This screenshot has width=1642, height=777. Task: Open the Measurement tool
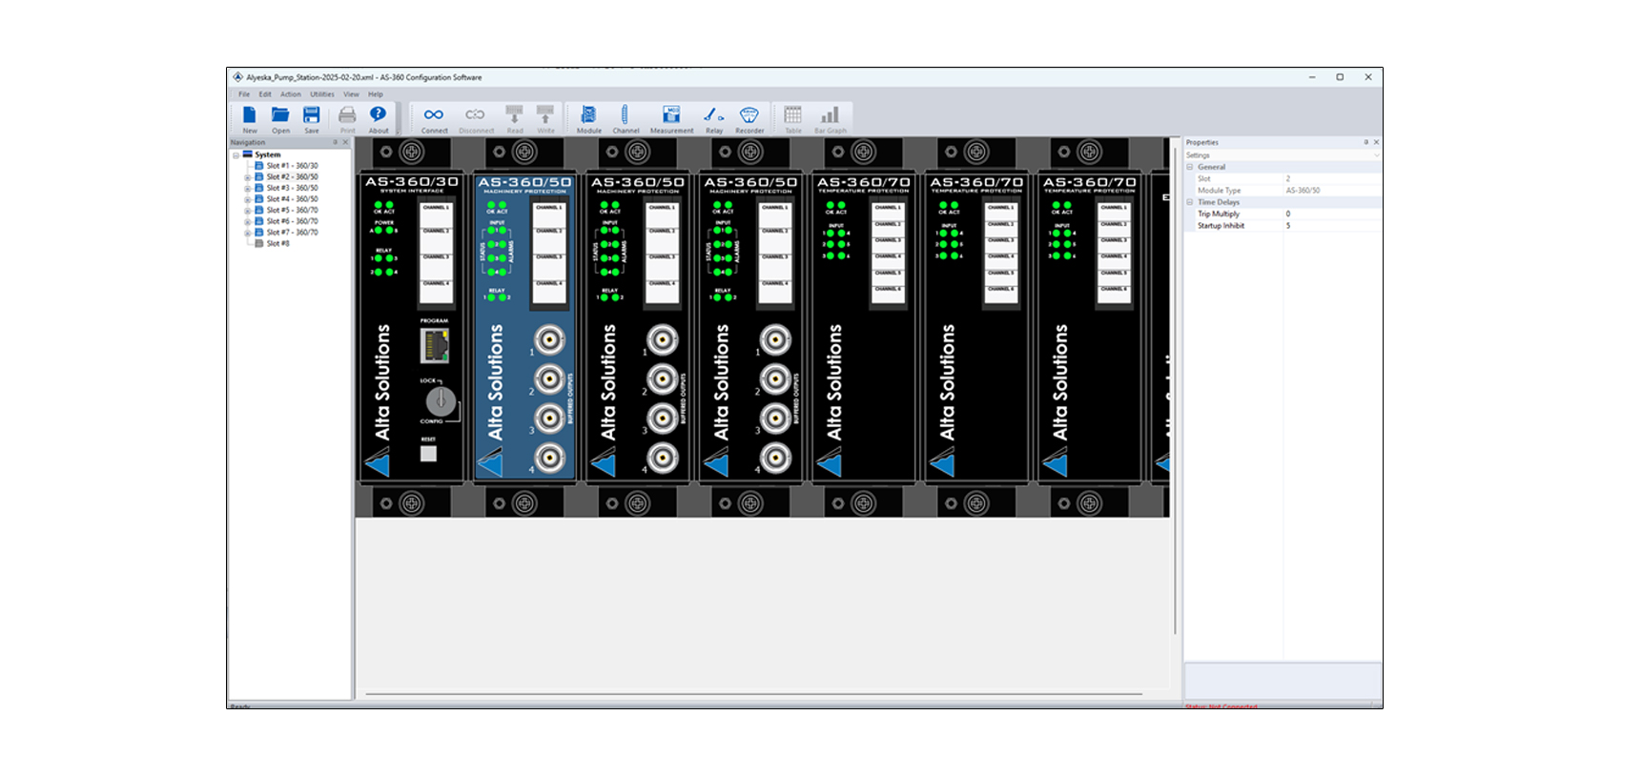pyautogui.click(x=671, y=118)
